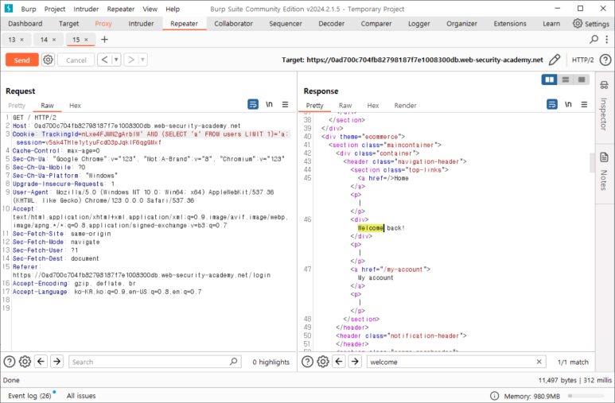The width and height of the screenshot is (615, 403).
Task: Open request search help icon
Action: pos(9,362)
